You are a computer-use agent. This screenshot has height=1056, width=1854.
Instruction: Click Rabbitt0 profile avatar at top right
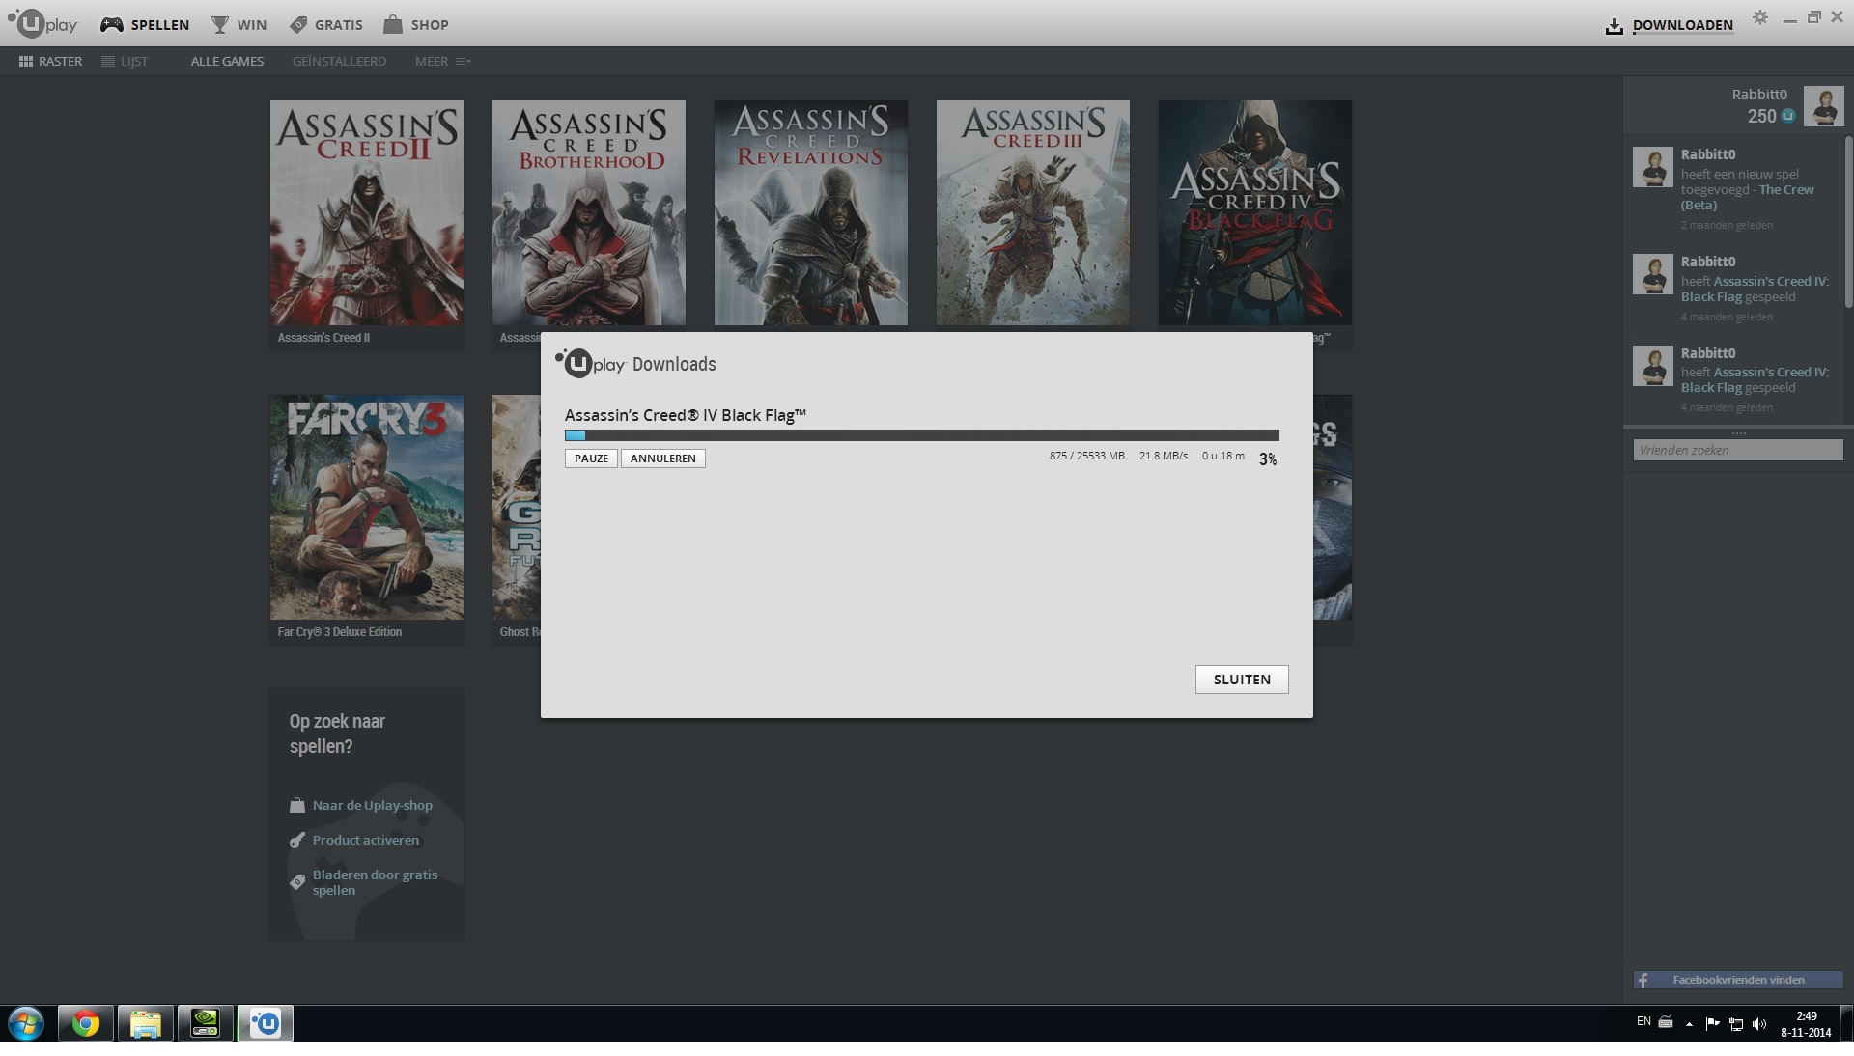point(1824,106)
